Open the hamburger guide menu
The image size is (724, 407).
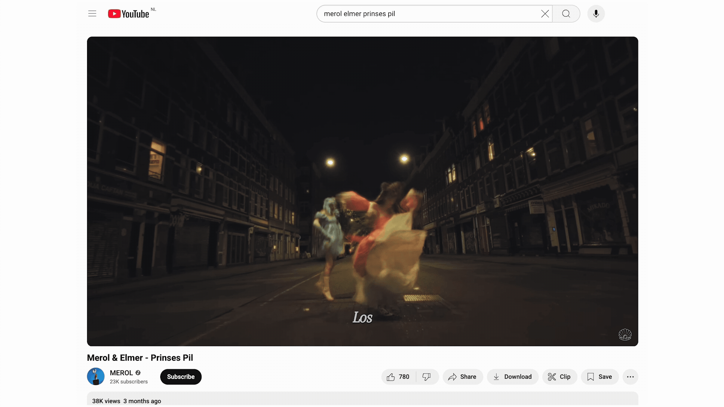pos(92,14)
